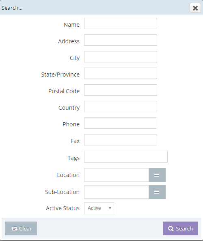The width and height of the screenshot is (203, 241).
Task: Focus the Sub-Location text box
Action: click(117, 192)
